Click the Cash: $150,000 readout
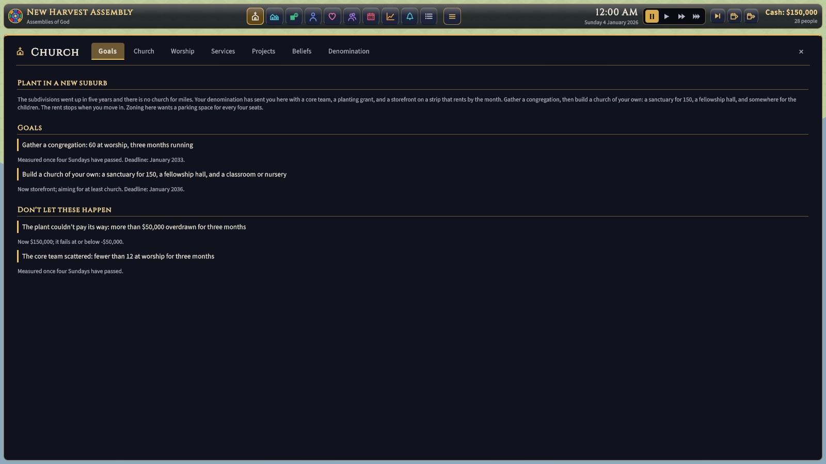Image resolution: width=826 pixels, height=464 pixels. [x=791, y=12]
